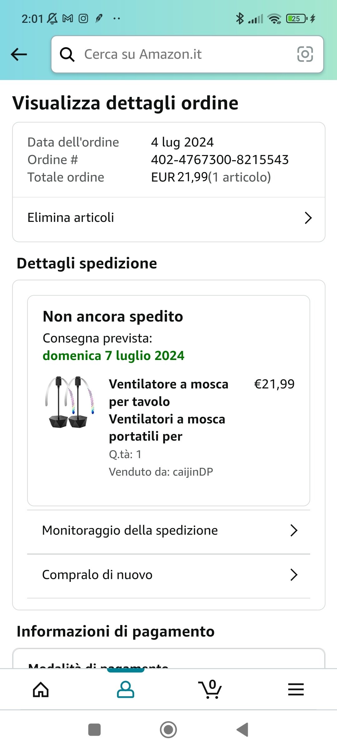Open Ventilatore a mosca product title
337x750 pixels.
(169, 410)
